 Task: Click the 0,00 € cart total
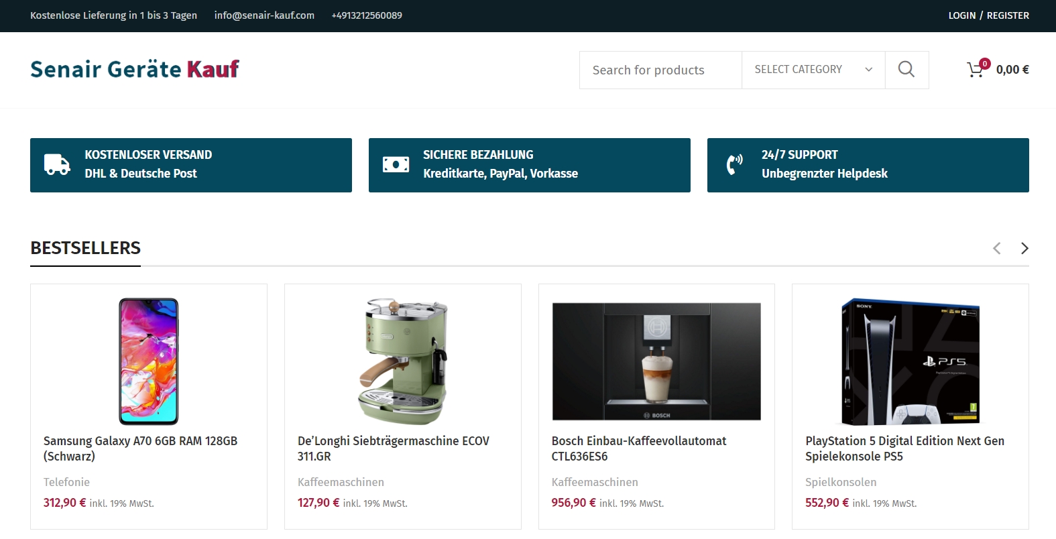pos(1012,70)
